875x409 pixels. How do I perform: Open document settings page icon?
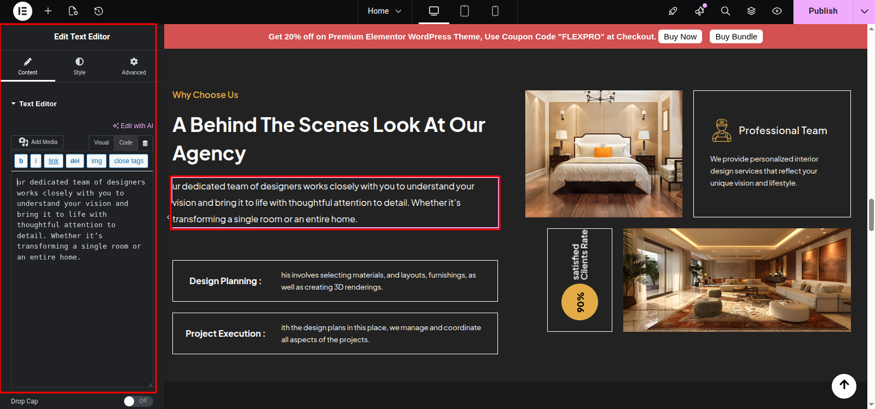pyautogui.click(x=73, y=11)
